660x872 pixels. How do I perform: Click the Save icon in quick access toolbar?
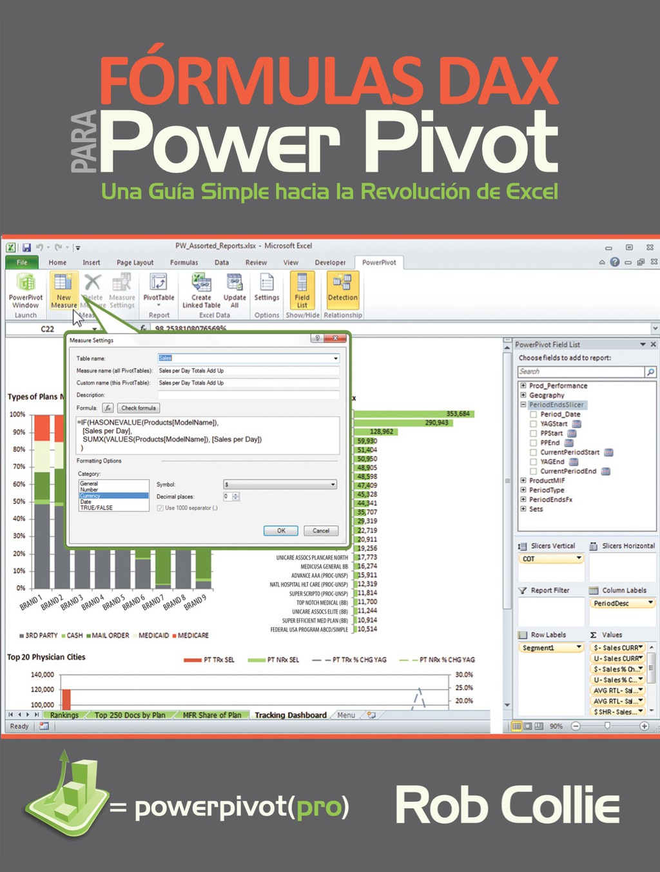tap(26, 247)
